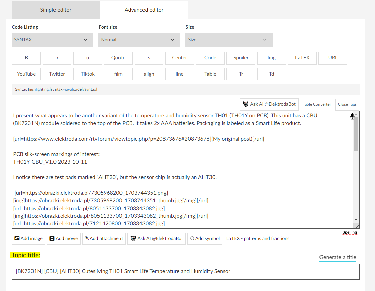Click the text area scroll down arrow
The height and width of the screenshot is (291, 375).
point(356,220)
